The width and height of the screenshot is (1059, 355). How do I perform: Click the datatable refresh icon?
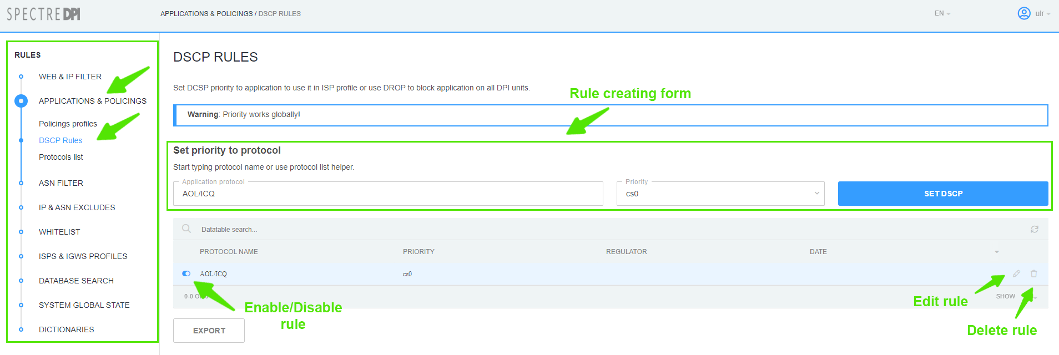coord(1034,229)
